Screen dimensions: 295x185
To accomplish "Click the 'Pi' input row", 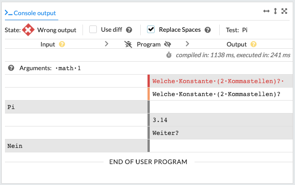I will click(76, 107).
